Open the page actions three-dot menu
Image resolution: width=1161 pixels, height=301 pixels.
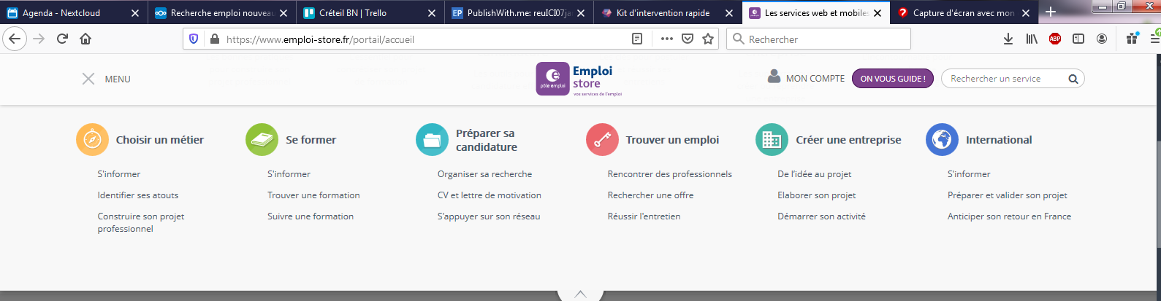coord(666,39)
